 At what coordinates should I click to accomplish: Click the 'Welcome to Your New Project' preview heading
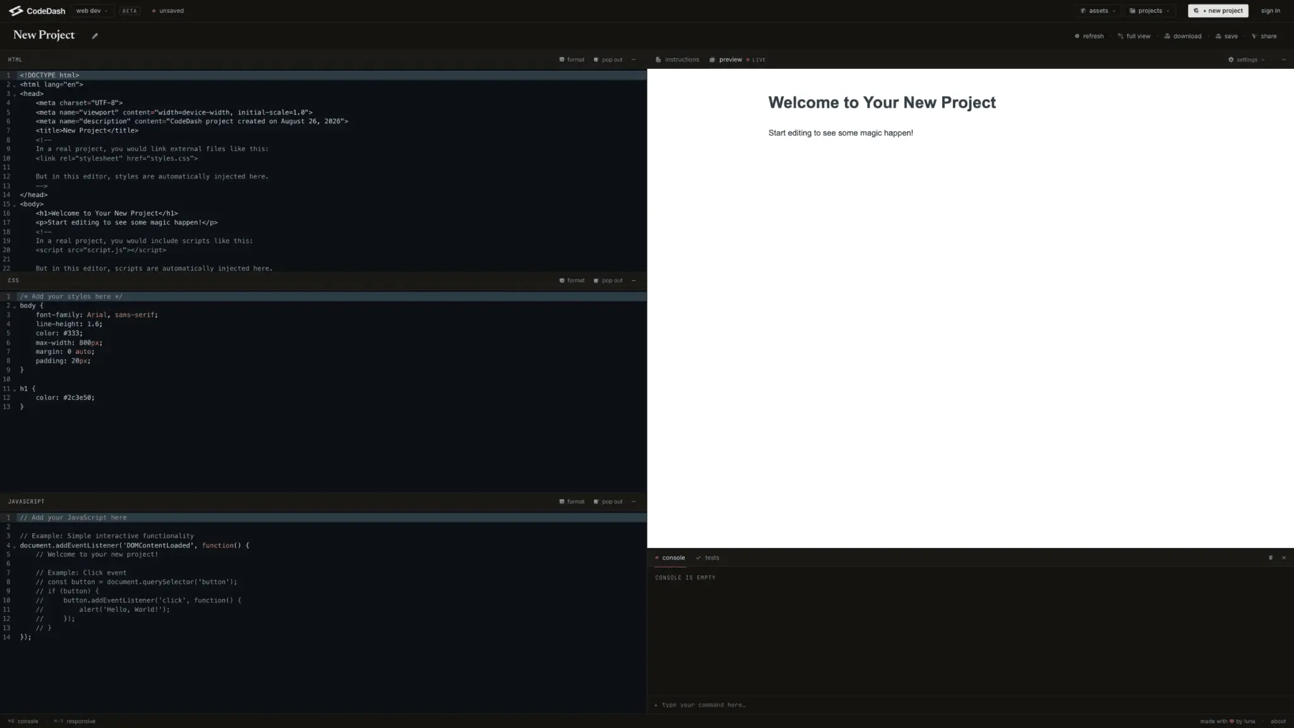click(x=882, y=102)
